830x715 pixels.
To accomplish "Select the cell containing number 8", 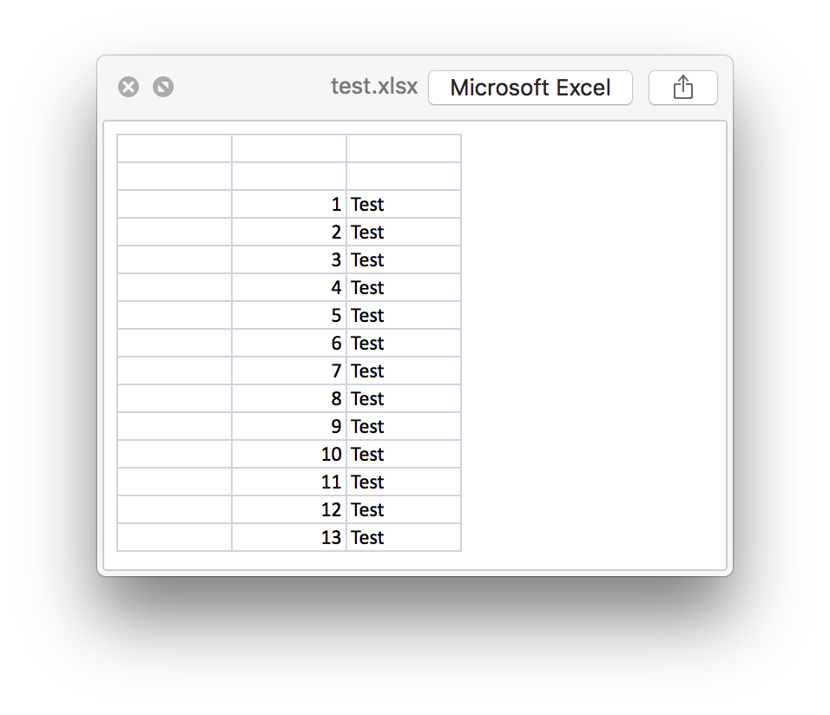I will [x=289, y=398].
